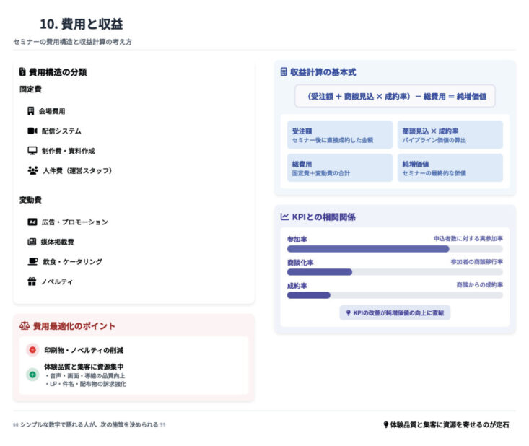Click the people icon beside 人件費
This screenshot has width=529, height=446.
click(32, 170)
